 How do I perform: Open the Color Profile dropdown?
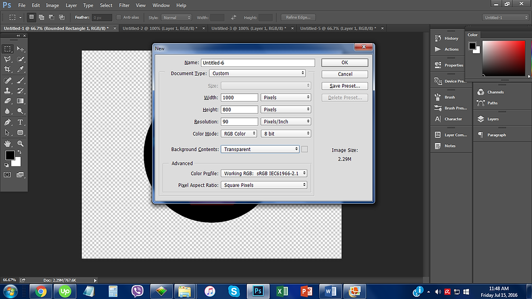[264, 173]
